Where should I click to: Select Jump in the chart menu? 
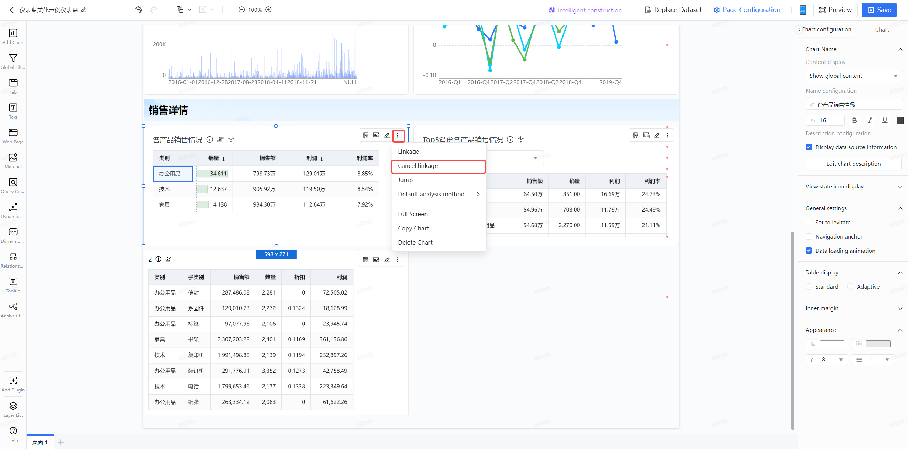[x=439, y=180]
